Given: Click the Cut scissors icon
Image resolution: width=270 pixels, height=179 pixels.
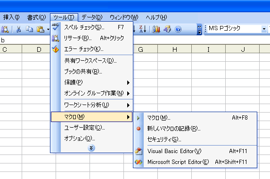Looking at the screenshot, I should click(18, 29).
